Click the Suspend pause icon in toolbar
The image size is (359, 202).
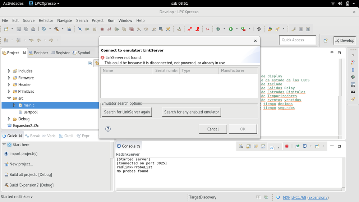[x=95, y=29]
